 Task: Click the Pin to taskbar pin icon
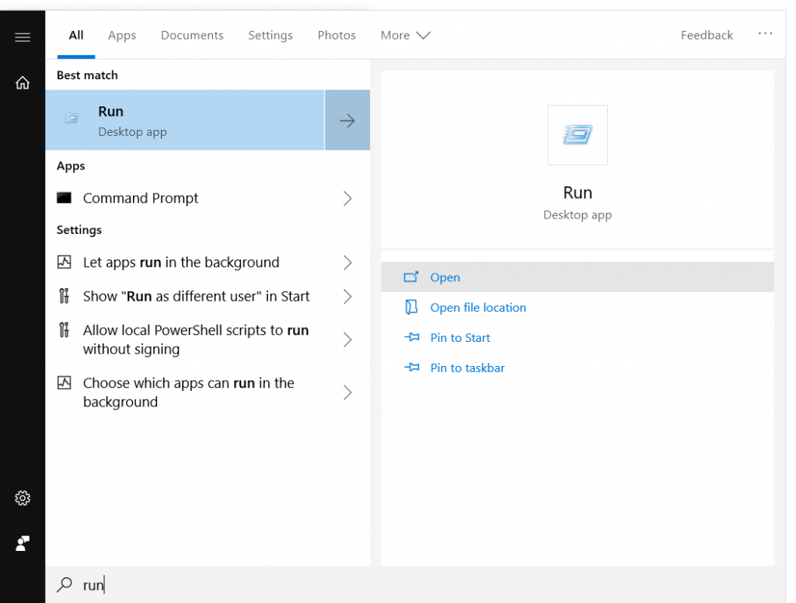pyautogui.click(x=412, y=368)
